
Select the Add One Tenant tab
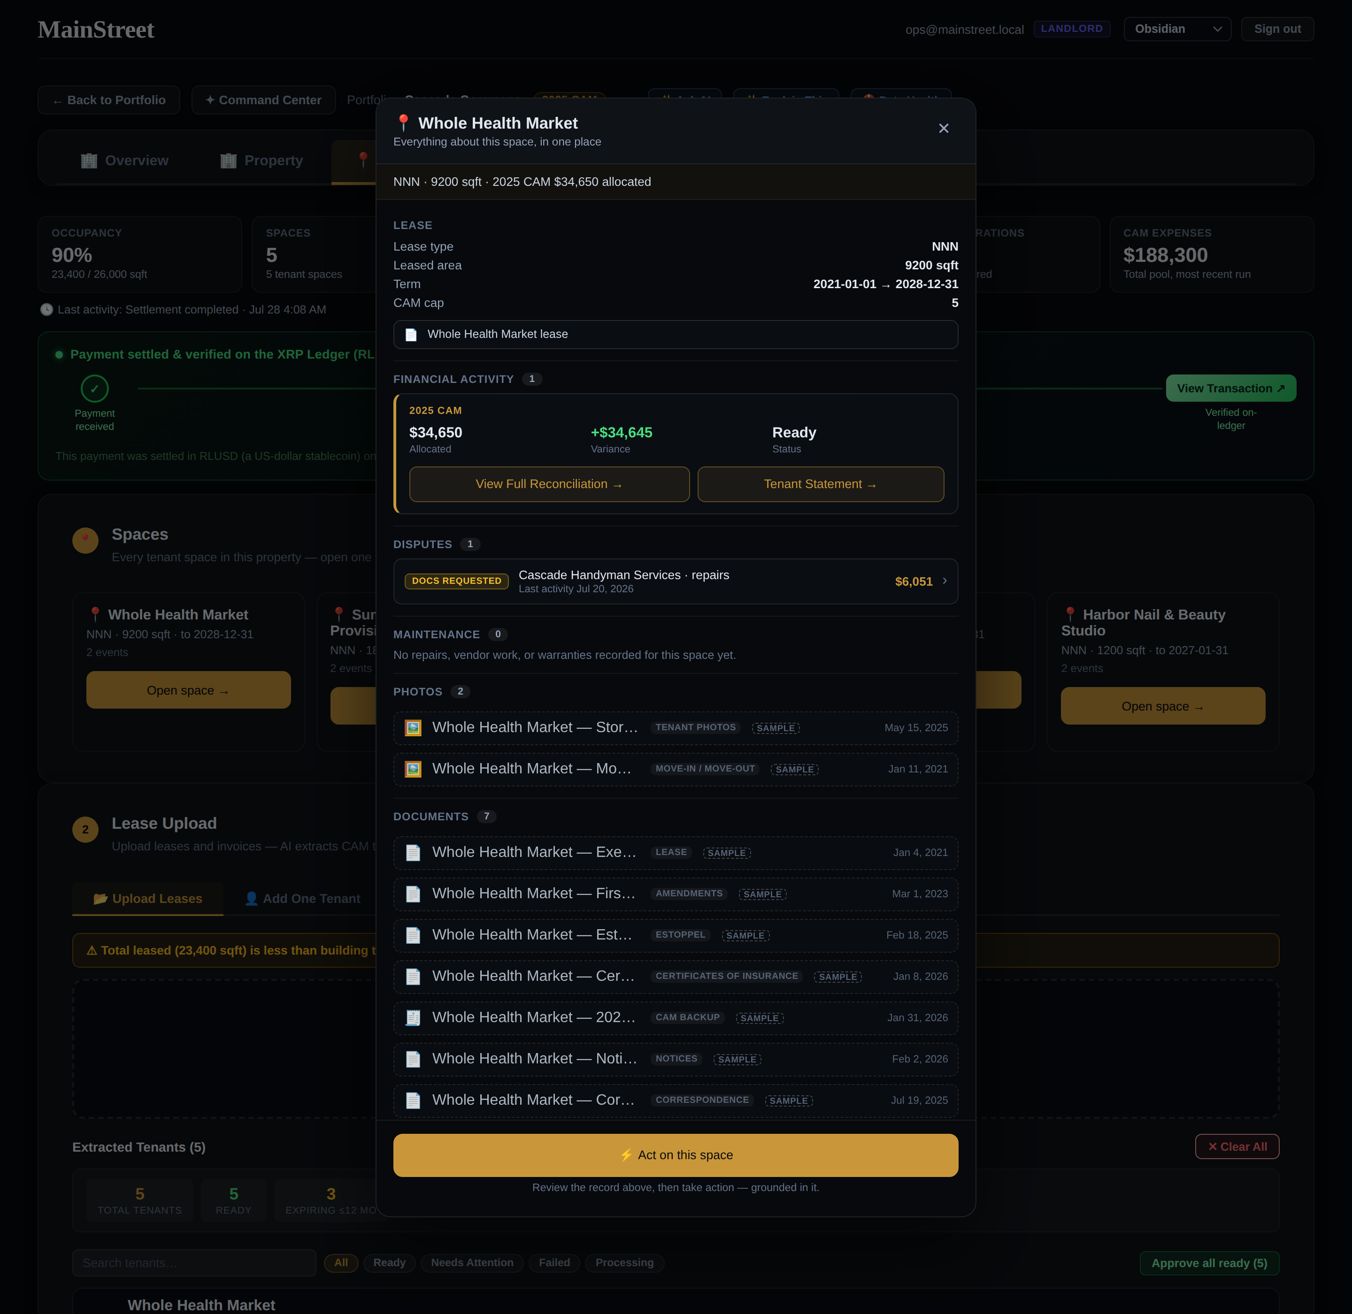click(302, 899)
